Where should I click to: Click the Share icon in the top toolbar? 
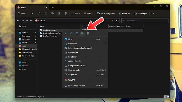(x=59, y=14)
